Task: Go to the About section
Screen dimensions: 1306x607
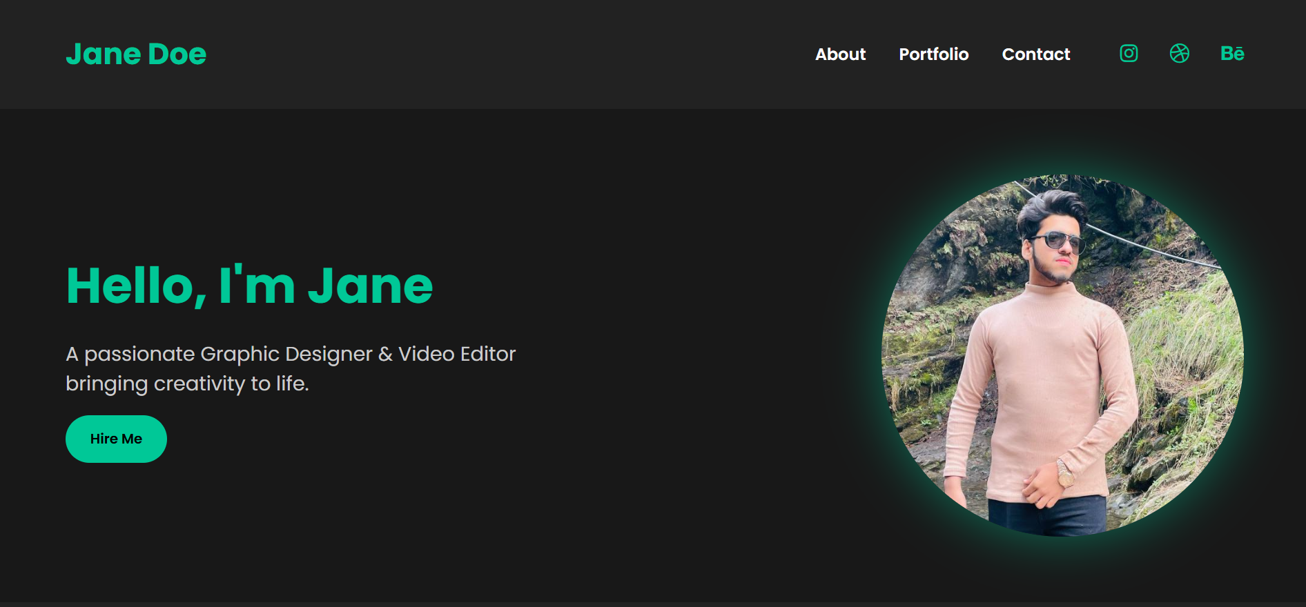Action: [x=840, y=54]
